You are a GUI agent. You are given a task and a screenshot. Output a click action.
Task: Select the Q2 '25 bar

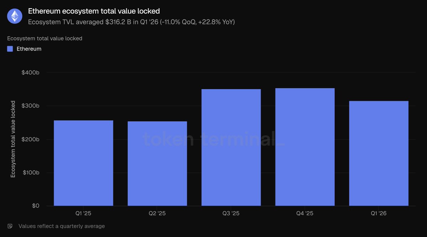pyautogui.click(x=157, y=163)
